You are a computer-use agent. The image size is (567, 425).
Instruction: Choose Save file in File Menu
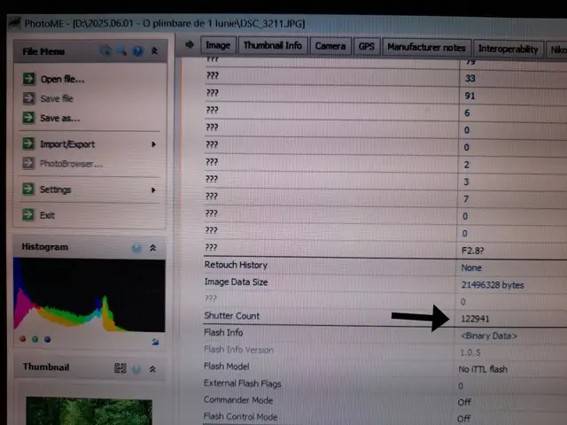tap(57, 98)
